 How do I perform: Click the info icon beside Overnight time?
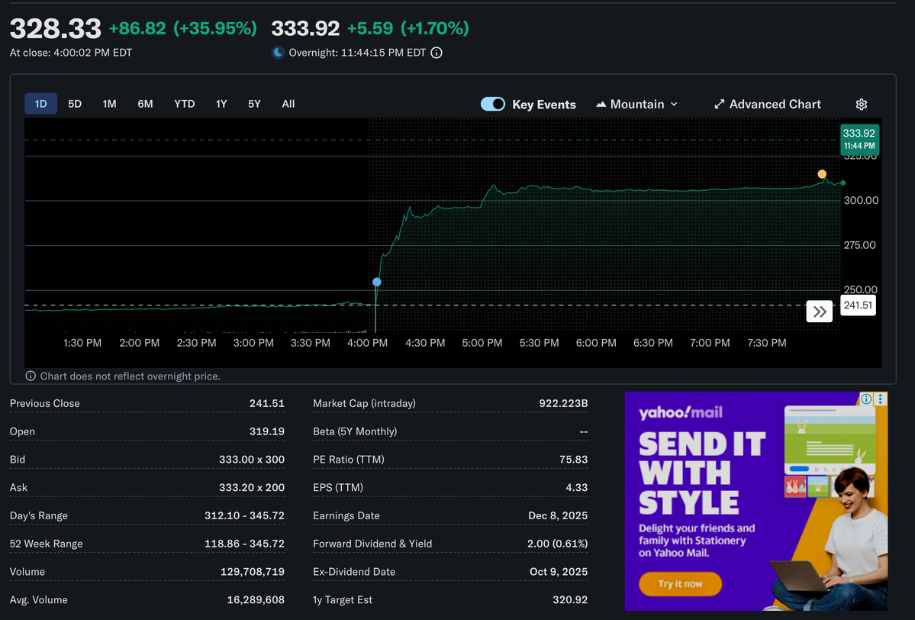(x=437, y=53)
